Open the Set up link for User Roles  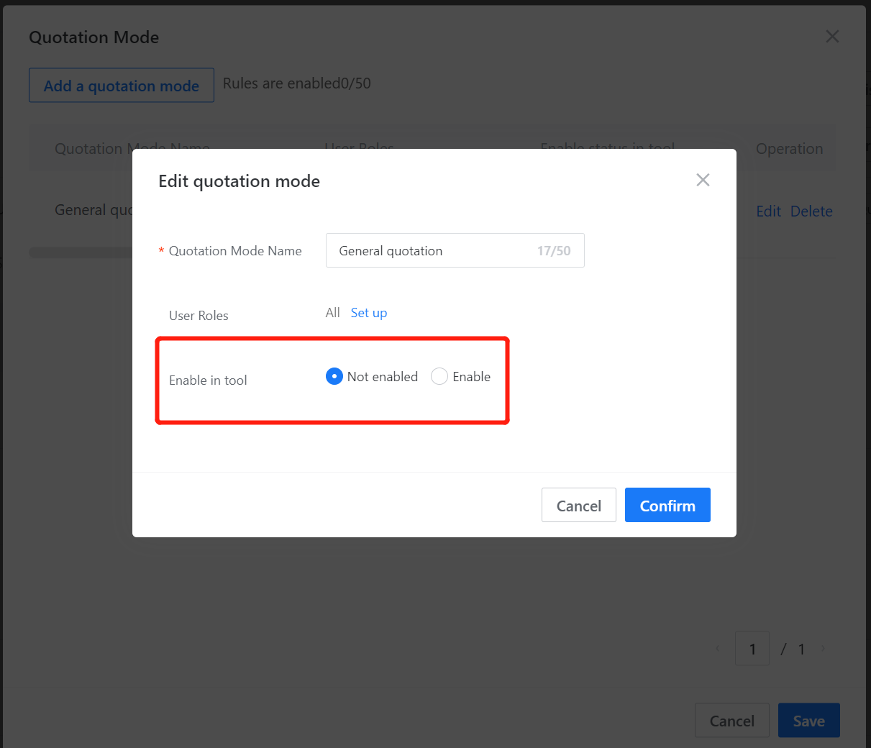(368, 313)
